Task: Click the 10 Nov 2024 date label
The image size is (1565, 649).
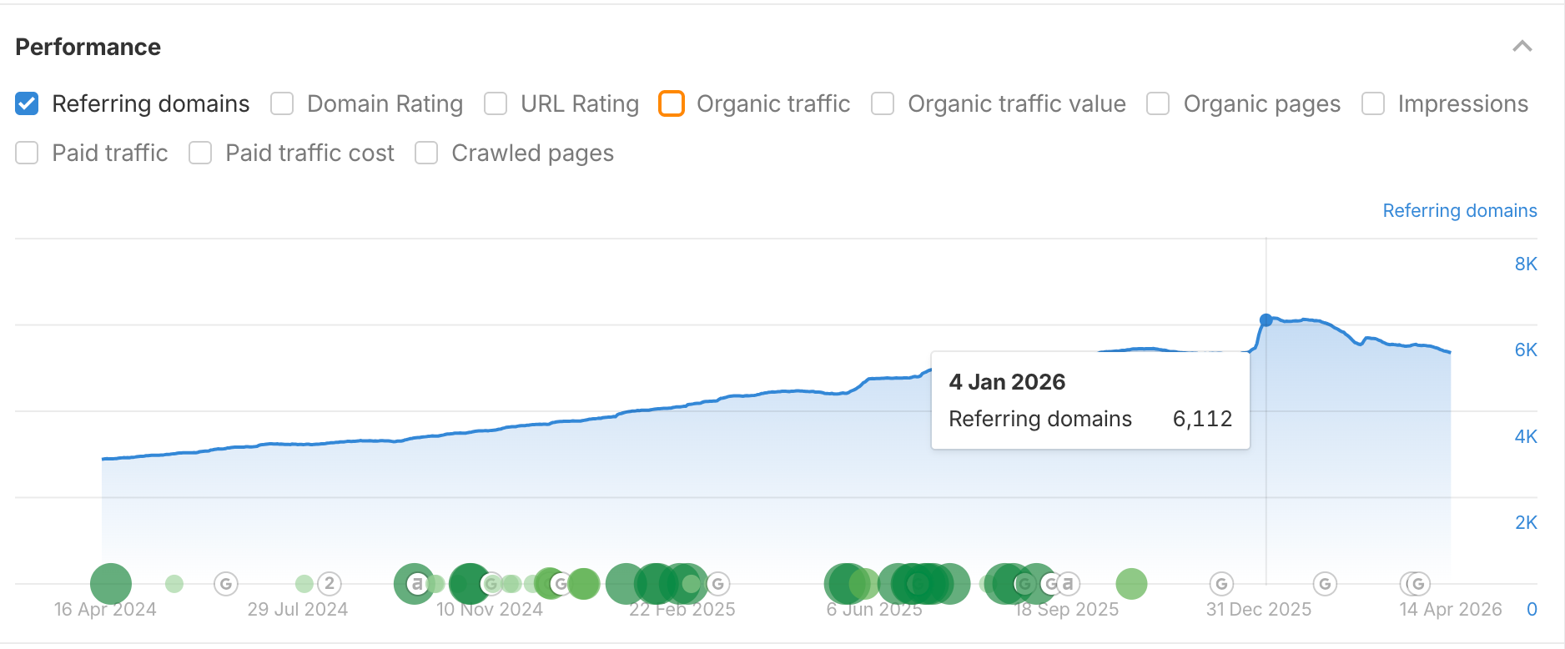Action: click(x=490, y=610)
